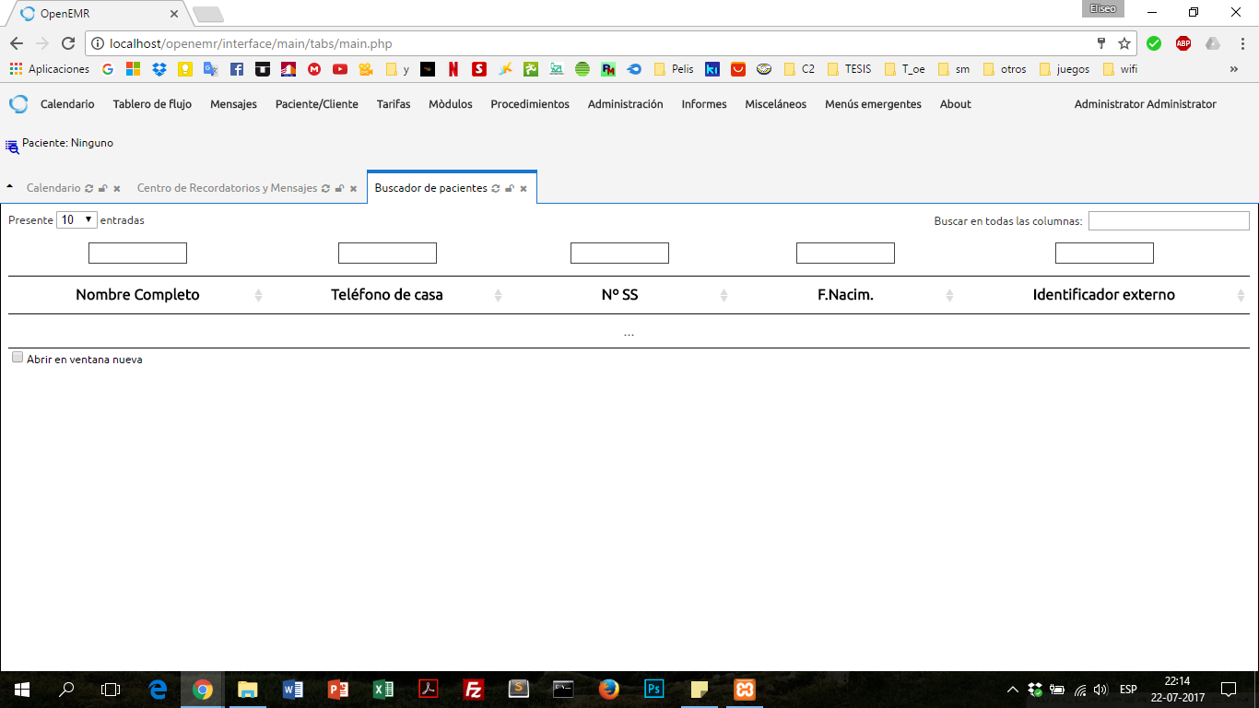1259x708 pixels.
Task: Open the Netflix bookmark icon
Action: click(x=453, y=69)
